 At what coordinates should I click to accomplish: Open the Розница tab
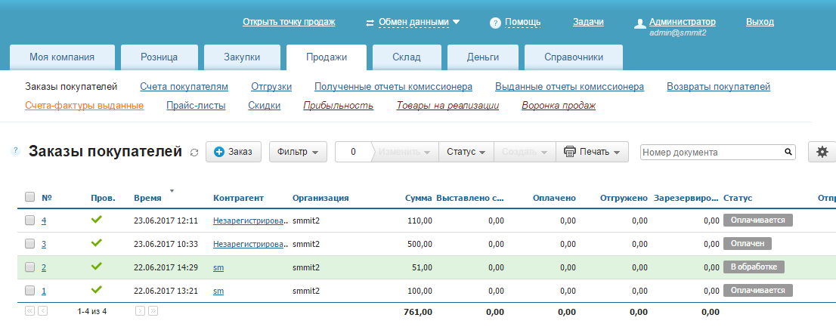pos(159,57)
